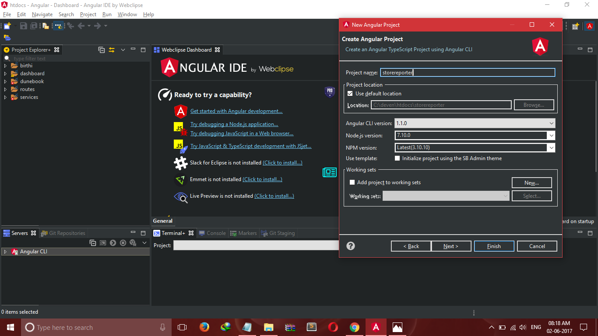Collapse All in Project Explorer
This screenshot has width=598, height=336.
102,50
